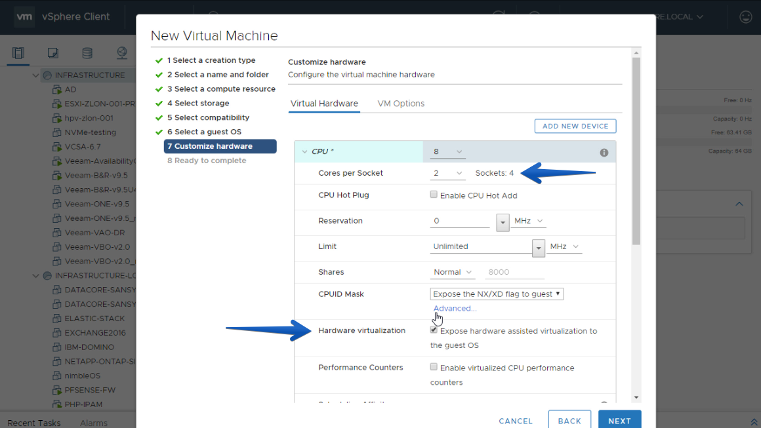Screen dimensions: 761x428
Task: Select the Virtual Hardware tab
Action: (x=324, y=104)
